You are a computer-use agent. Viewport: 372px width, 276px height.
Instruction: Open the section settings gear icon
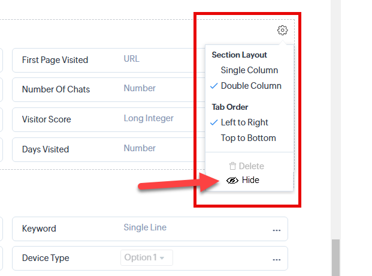click(x=283, y=31)
